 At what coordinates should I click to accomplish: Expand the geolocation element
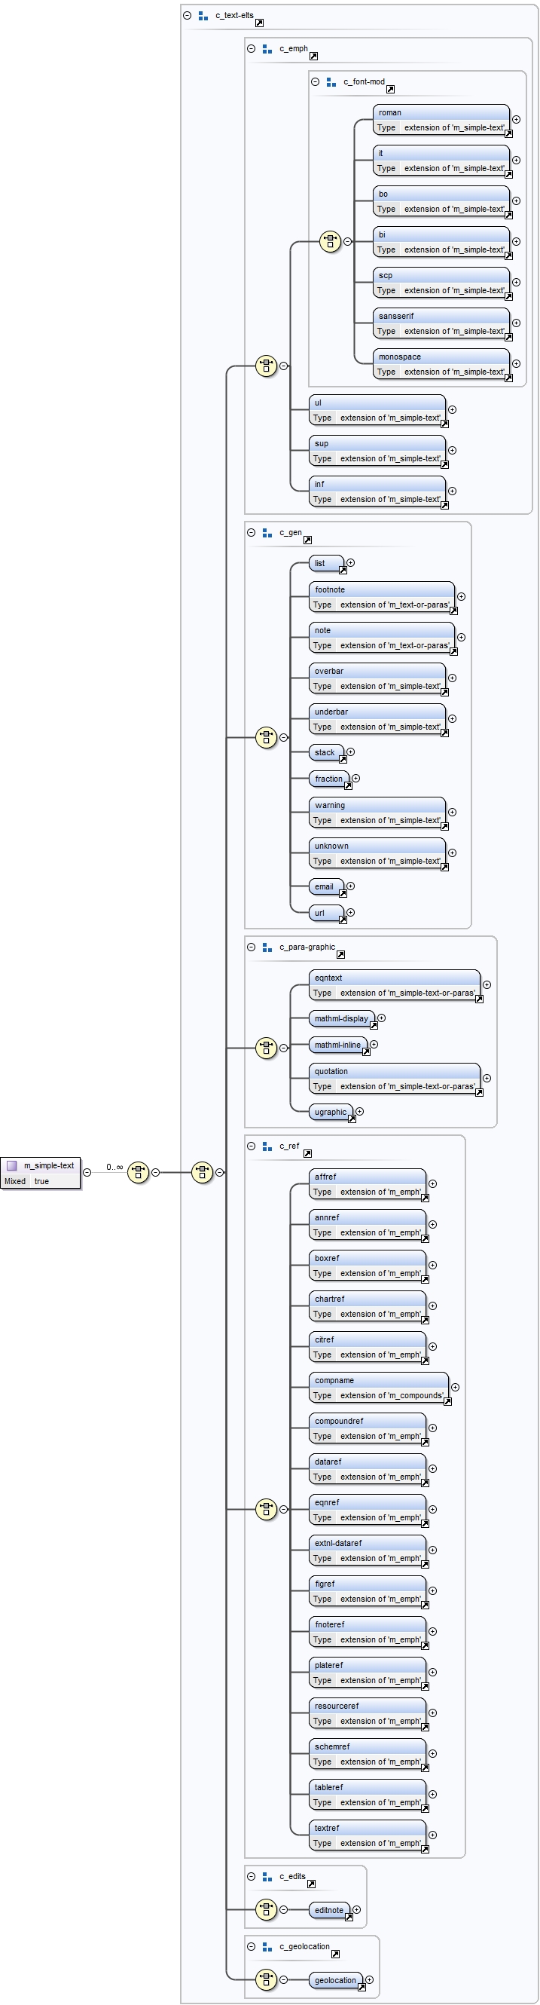click(x=370, y=1979)
